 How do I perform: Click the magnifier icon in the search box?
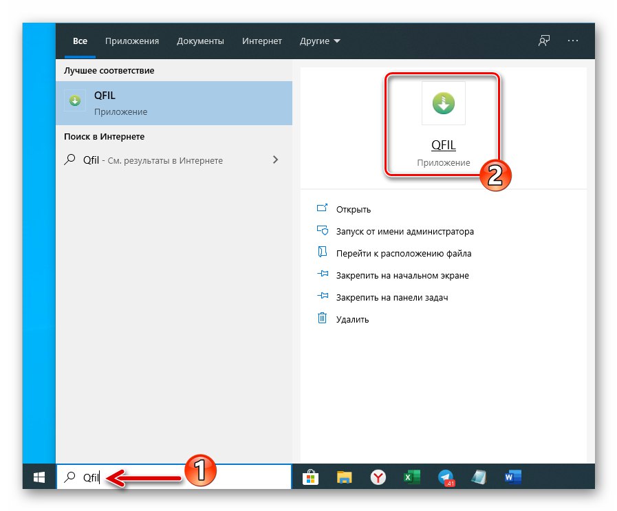pos(69,477)
